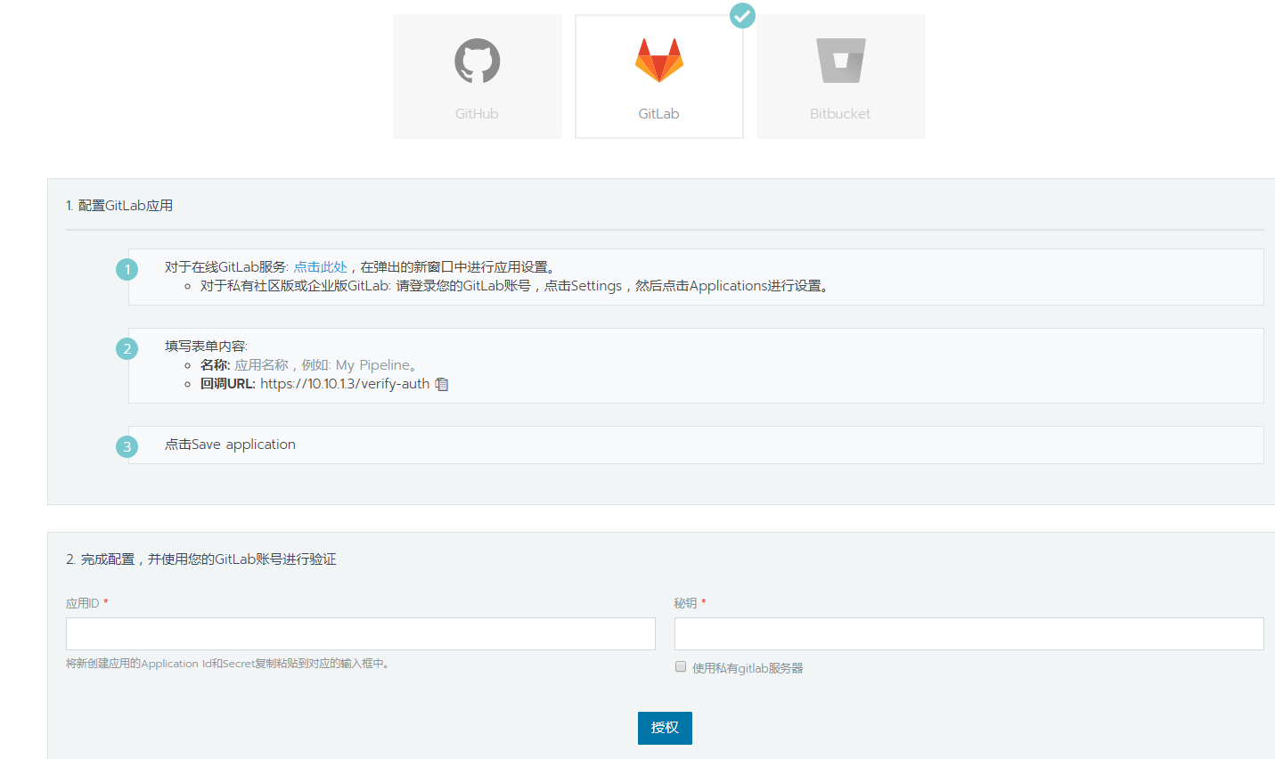Choose the Bitbucket provider card
The height and width of the screenshot is (759, 1275).
pyautogui.click(x=841, y=77)
